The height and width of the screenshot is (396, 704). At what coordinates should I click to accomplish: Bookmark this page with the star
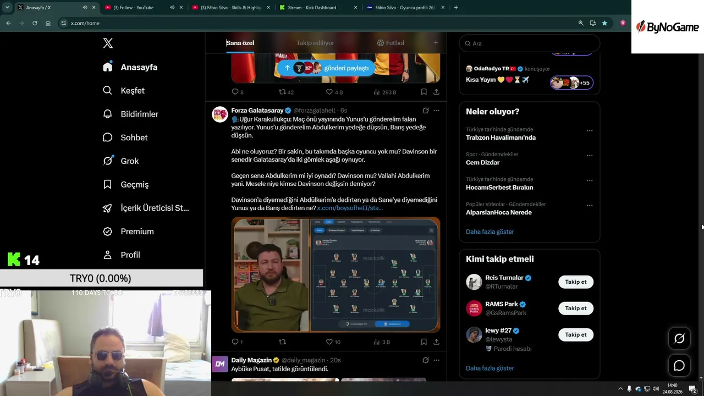point(604,23)
